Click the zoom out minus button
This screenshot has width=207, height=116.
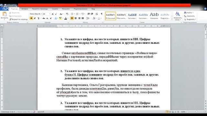(x=188, y=112)
